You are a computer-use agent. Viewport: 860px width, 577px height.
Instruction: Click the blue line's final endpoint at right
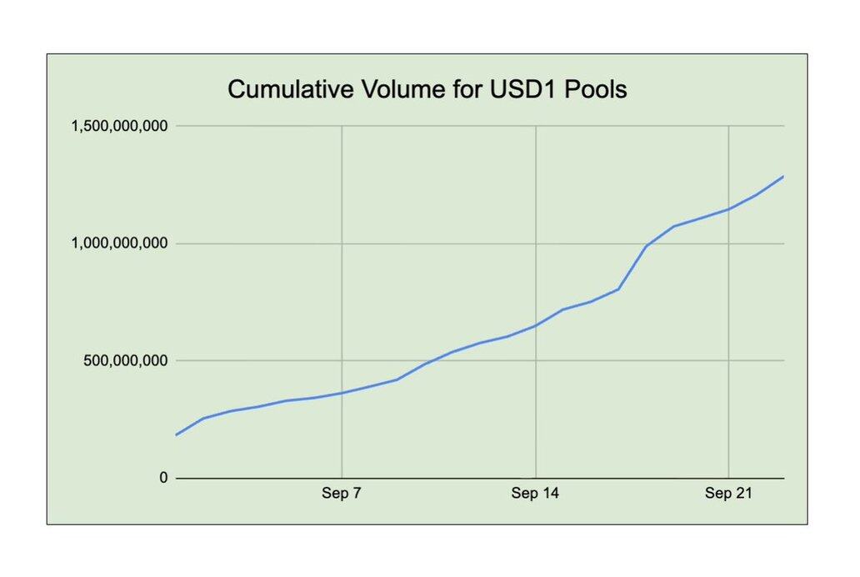pyautogui.click(x=782, y=177)
